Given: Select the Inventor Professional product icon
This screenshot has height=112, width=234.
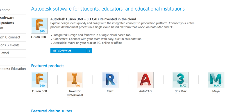Looking at the screenshot, I should point(75,80).
